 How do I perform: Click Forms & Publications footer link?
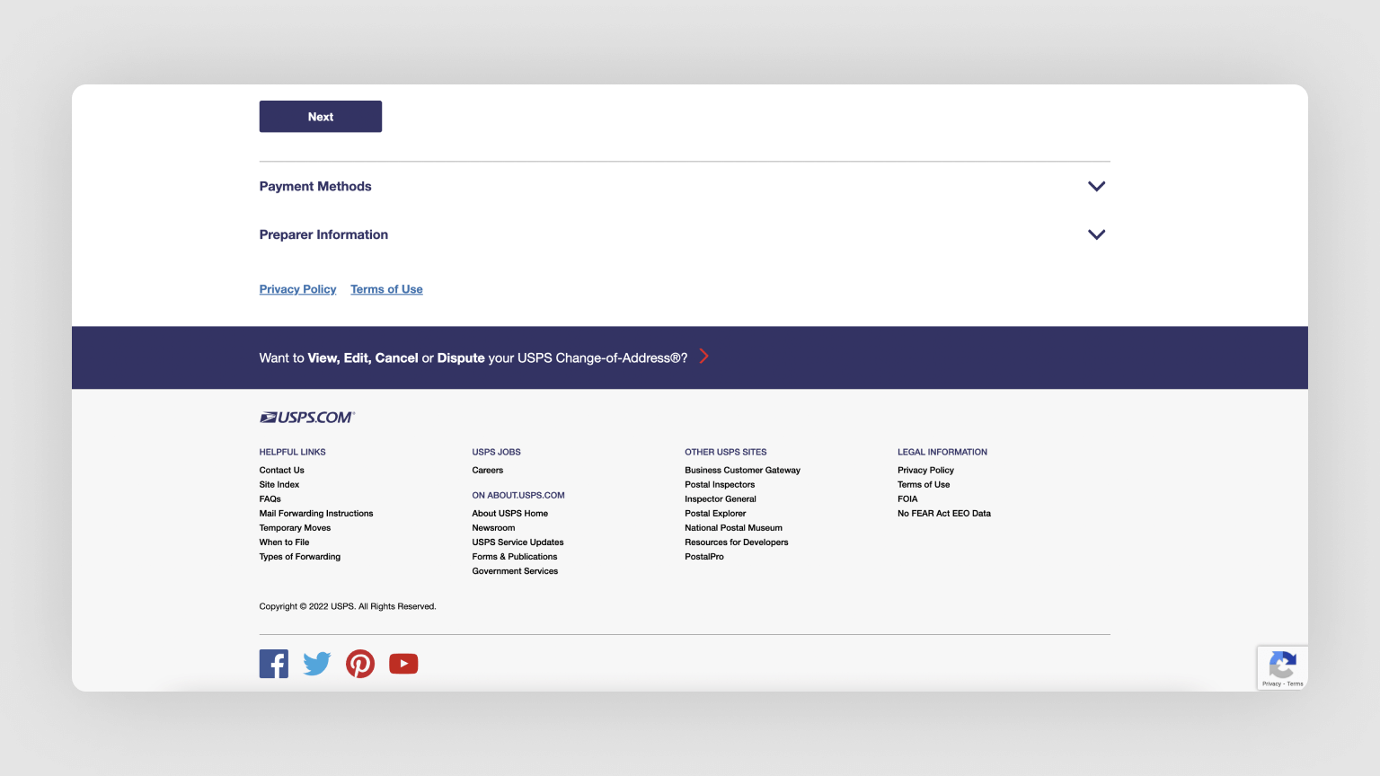coord(515,557)
